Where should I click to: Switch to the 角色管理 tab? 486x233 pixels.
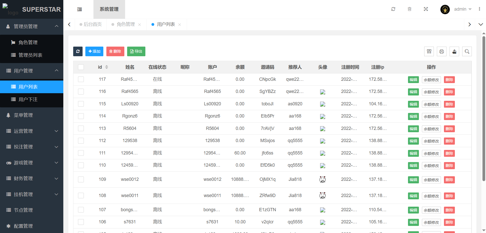(x=126, y=24)
